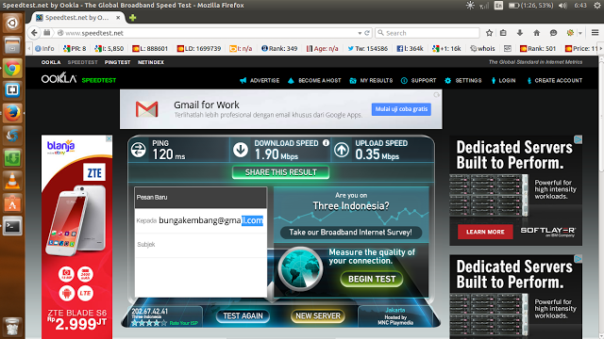The image size is (604, 339).
Task: Open Terminal from the dock
Action: pos(12,226)
